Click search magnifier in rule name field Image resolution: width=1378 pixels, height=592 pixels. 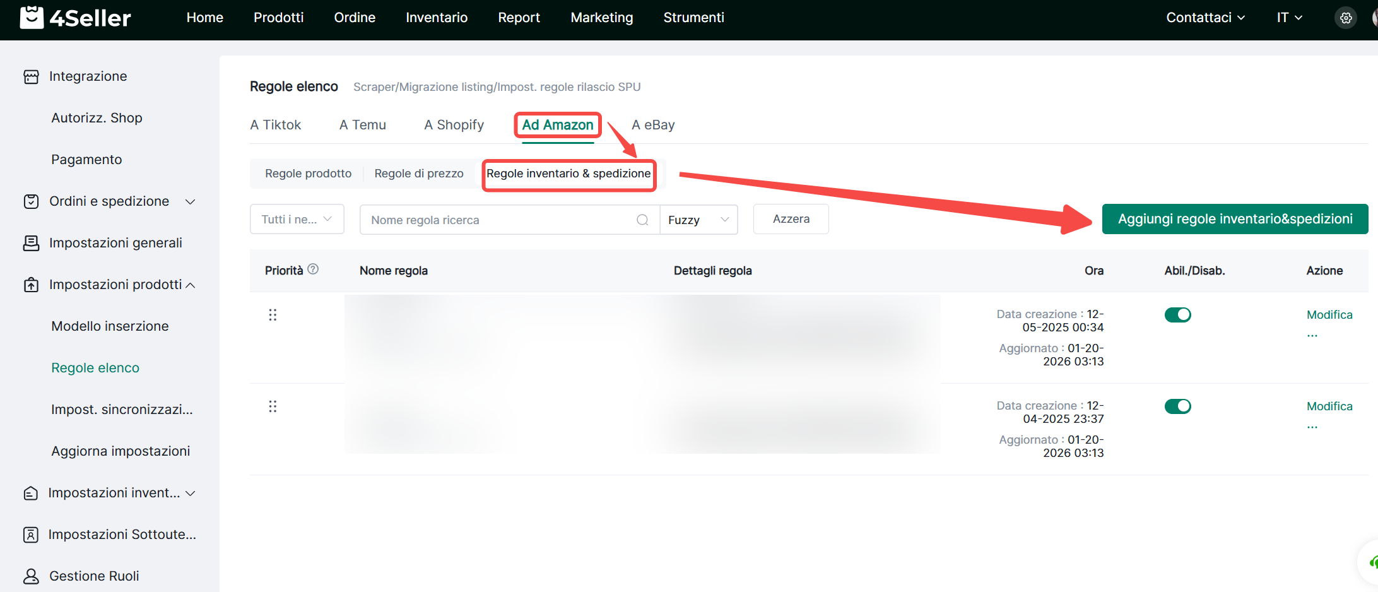[642, 220]
